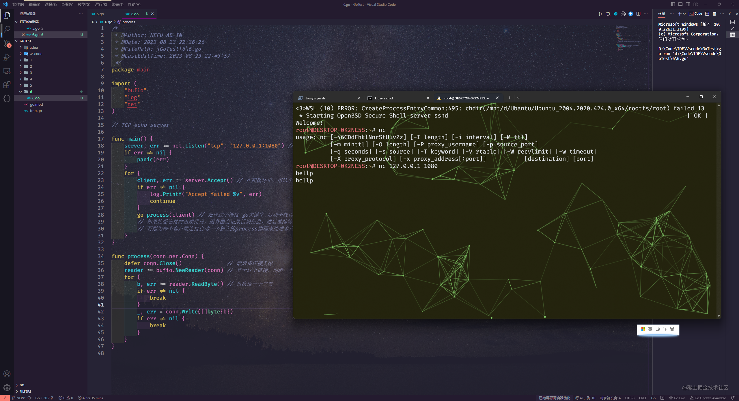Toggle primary sidebar layout button

coord(673,4)
